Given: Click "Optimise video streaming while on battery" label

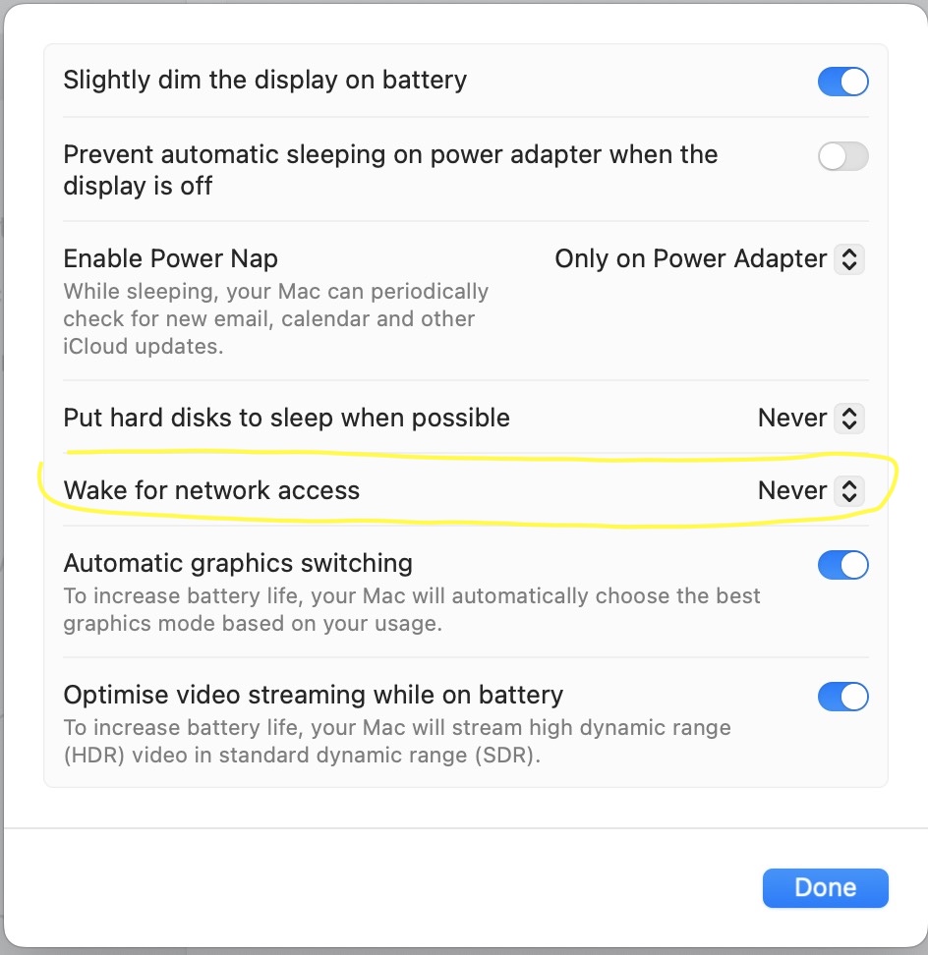Looking at the screenshot, I should pos(313,696).
